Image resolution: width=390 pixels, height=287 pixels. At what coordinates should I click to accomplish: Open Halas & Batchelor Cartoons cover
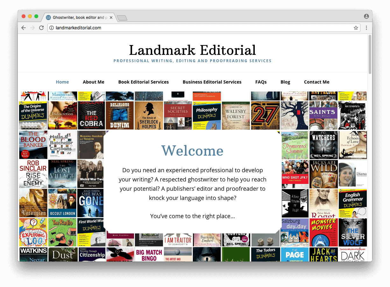[x=62, y=145]
